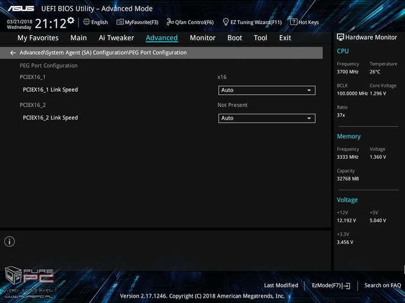Click the Hardware Monitor screen icon
The height and width of the screenshot is (303, 405).
click(340, 37)
